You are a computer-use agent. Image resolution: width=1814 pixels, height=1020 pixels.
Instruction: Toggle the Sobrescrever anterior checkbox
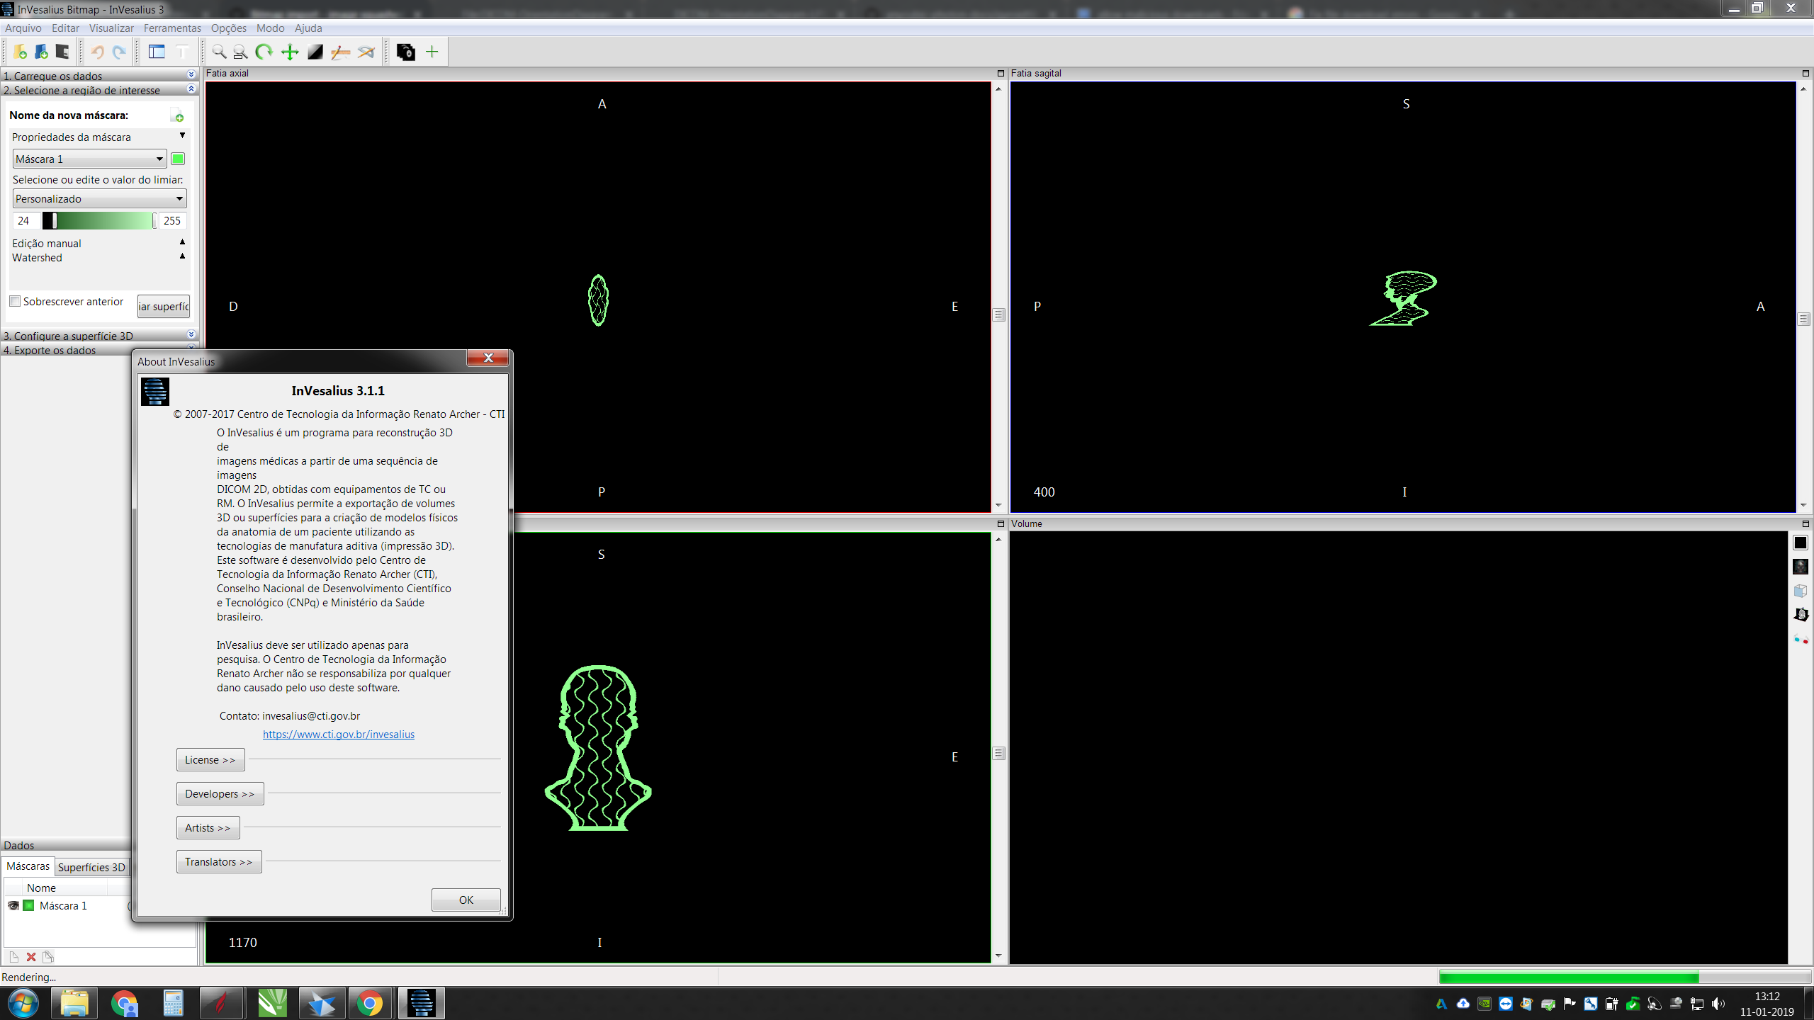coord(15,301)
